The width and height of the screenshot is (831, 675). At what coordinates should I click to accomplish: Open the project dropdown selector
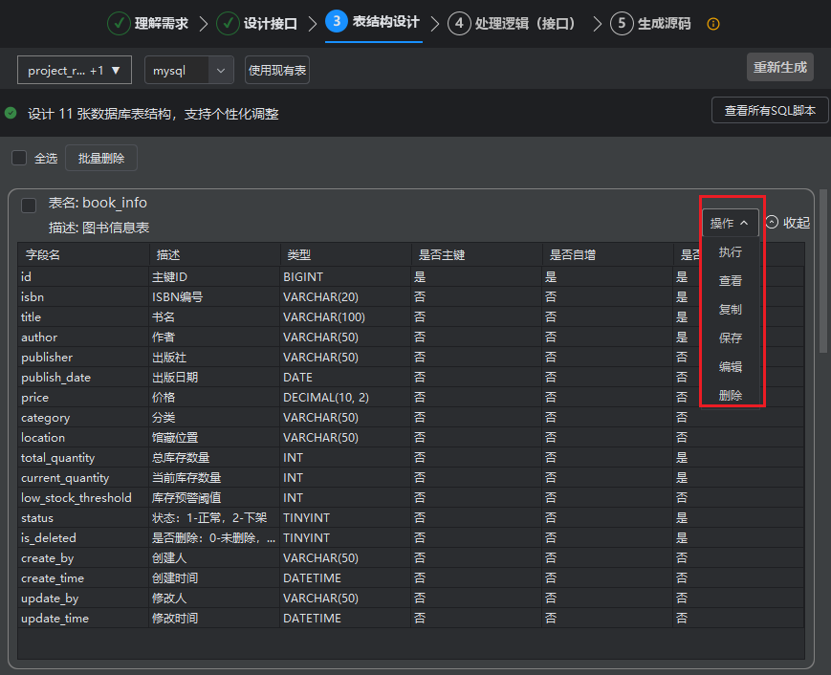point(75,71)
